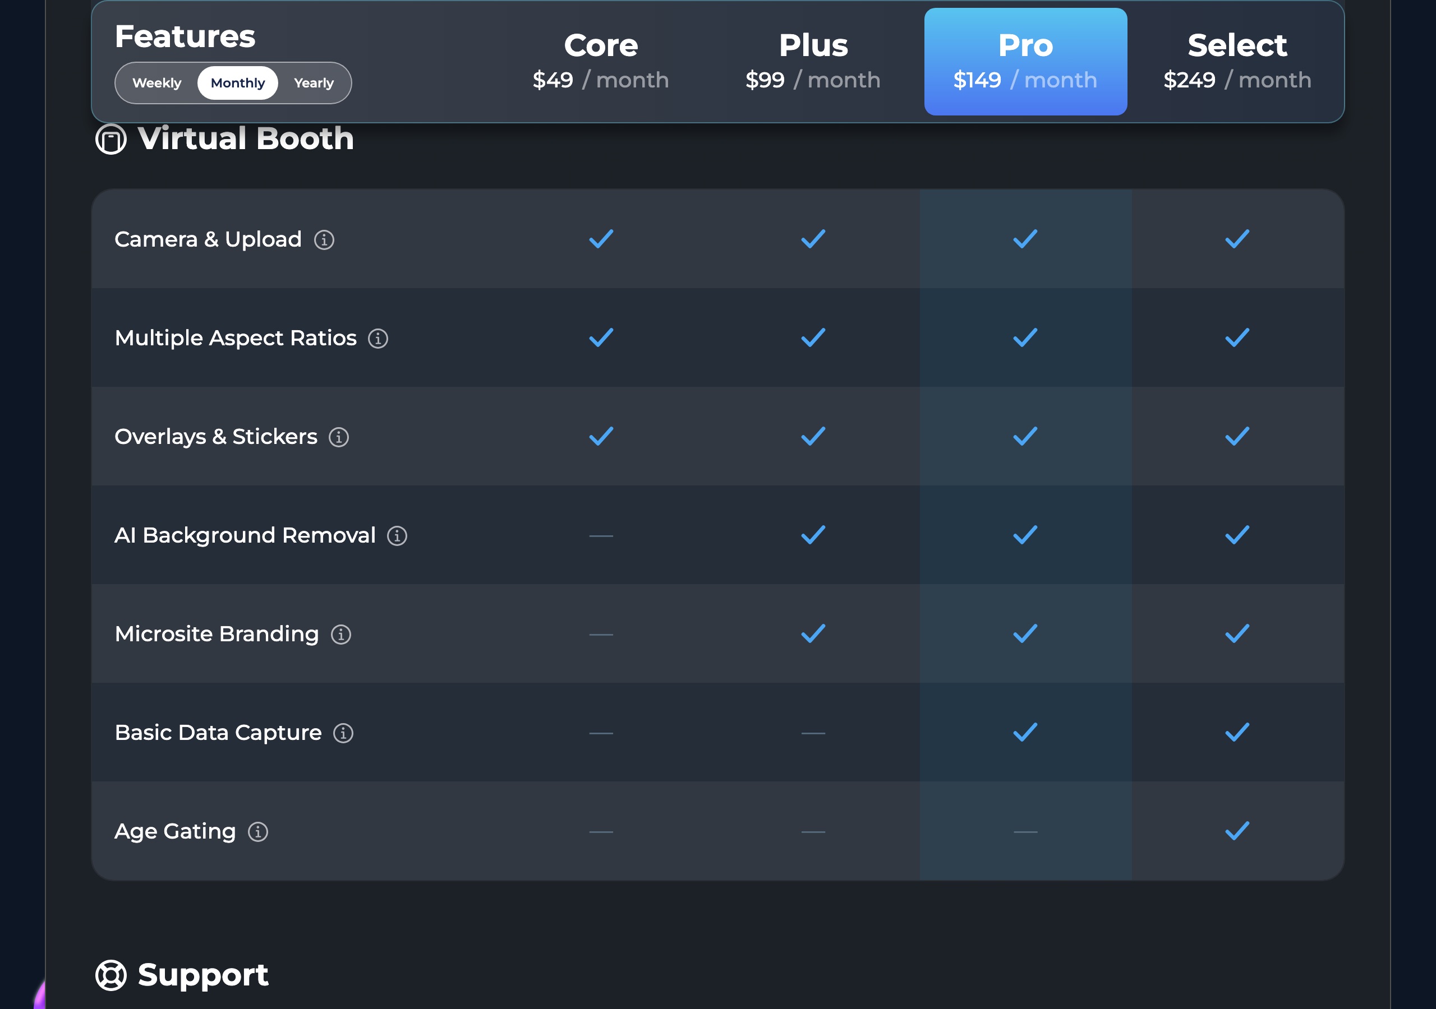
Task: Click Basic Data Capture feature text
Action: pos(218,733)
